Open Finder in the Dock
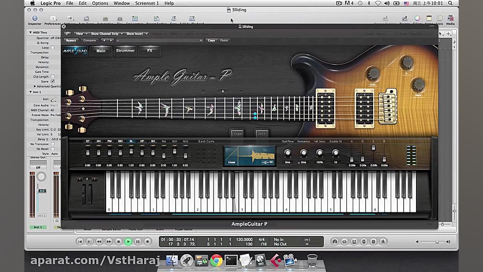483x272 pixels. pos(172,260)
